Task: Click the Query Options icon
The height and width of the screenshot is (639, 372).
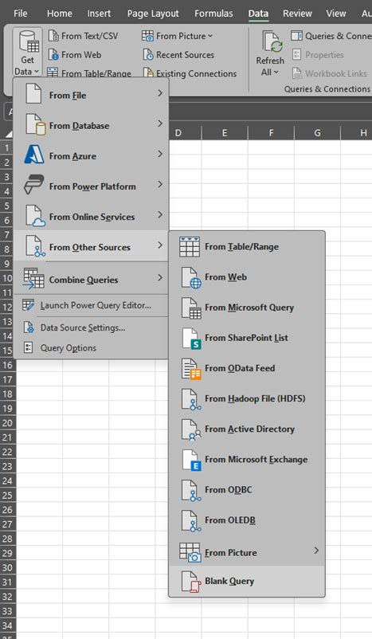Action: tap(28, 347)
